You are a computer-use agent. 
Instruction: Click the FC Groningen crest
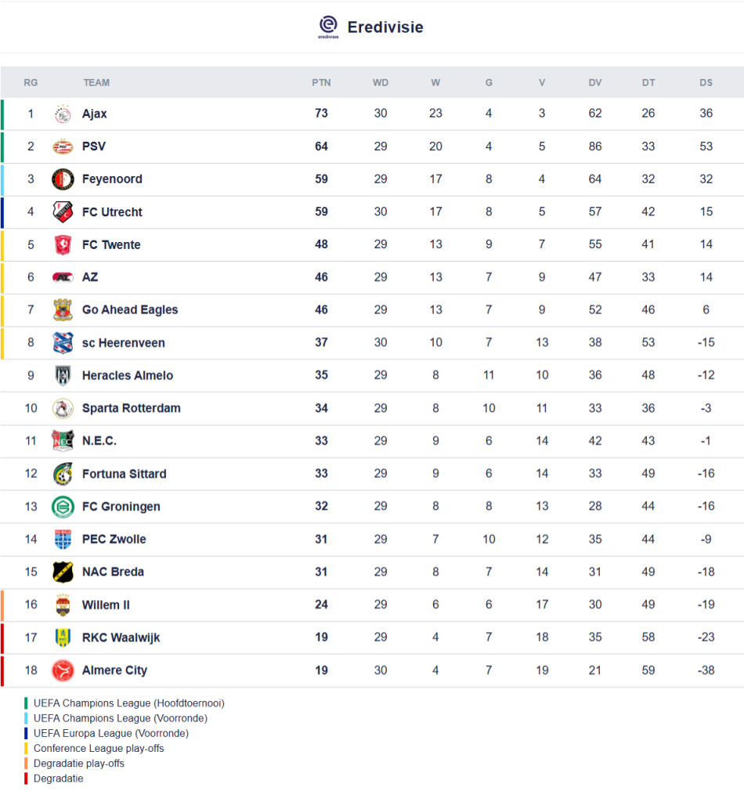tap(63, 507)
